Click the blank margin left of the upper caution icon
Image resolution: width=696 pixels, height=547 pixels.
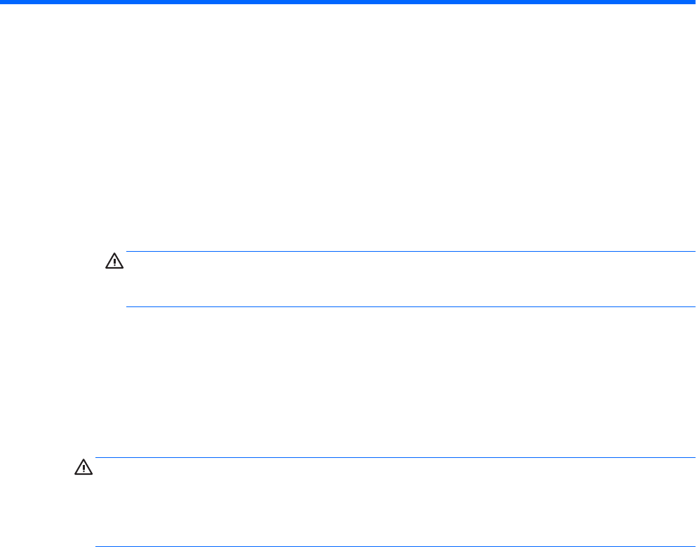coord(49,262)
